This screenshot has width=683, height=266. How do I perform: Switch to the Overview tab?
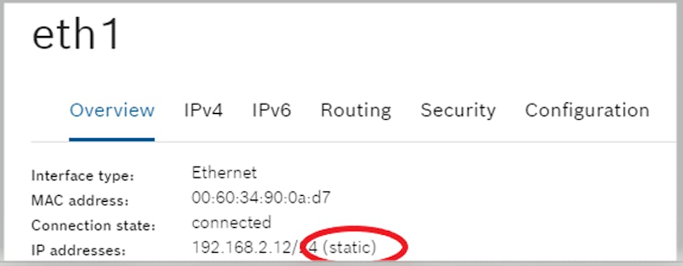pos(112,110)
